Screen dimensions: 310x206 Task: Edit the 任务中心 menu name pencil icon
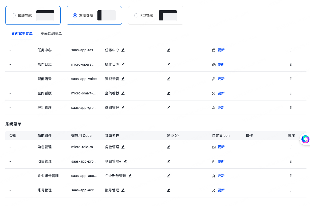pos(123,50)
